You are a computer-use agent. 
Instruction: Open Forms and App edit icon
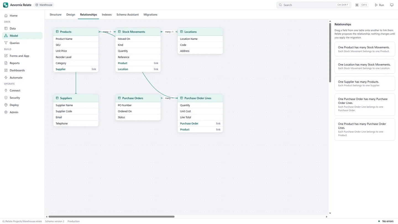point(6,56)
